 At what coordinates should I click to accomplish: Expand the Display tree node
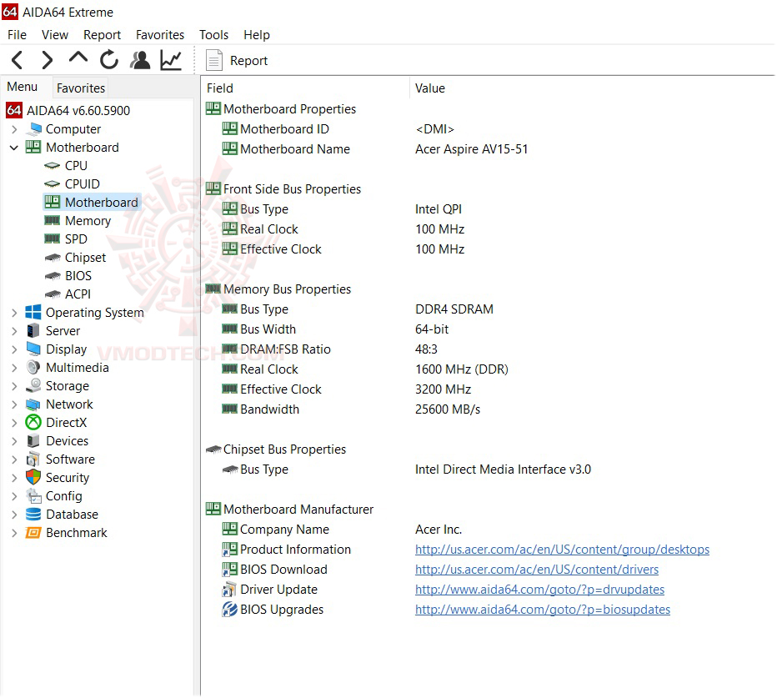pyautogui.click(x=14, y=349)
